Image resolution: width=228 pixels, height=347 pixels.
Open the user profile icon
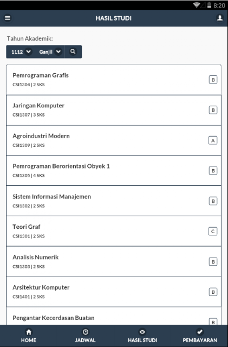[x=219, y=18]
